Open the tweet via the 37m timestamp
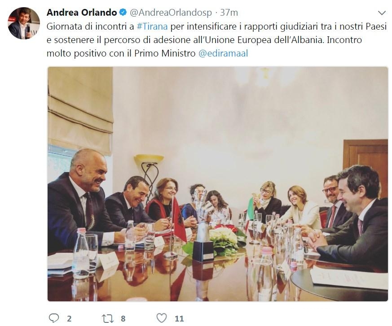The width and height of the screenshot is (392, 326). point(229,12)
